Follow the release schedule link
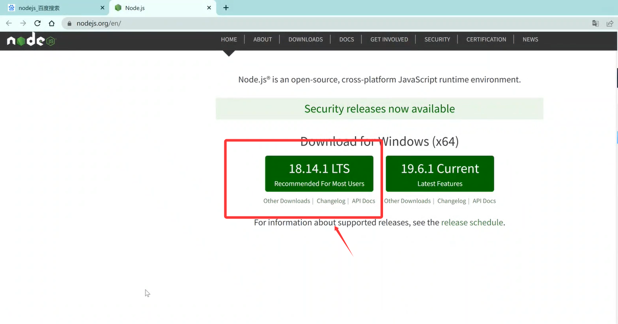The height and width of the screenshot is (324, 618). tap(472, 222)
